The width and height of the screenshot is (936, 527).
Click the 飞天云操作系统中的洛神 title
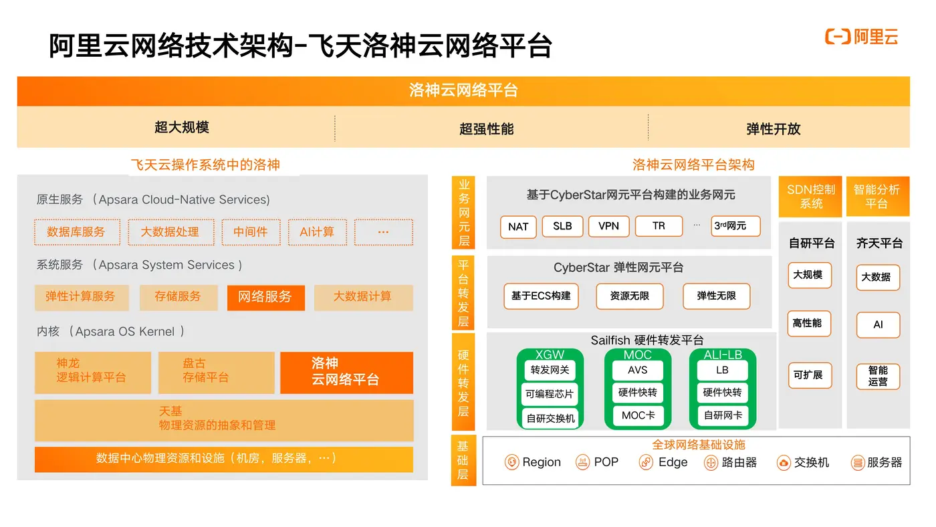click(x=205, y=165)
